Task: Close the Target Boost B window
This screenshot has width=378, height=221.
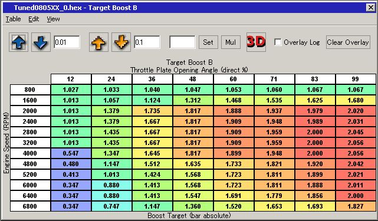Action: [x=370, y=8]
